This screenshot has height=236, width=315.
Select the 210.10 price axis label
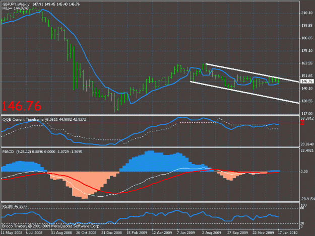coord(307,13)
